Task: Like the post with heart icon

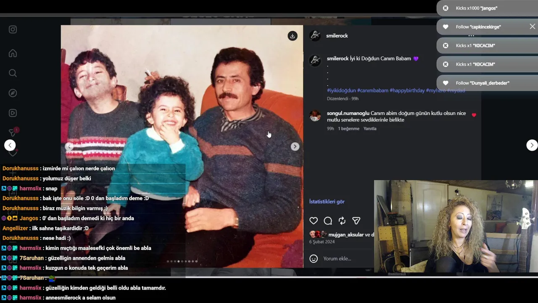Action: [314, 221]
